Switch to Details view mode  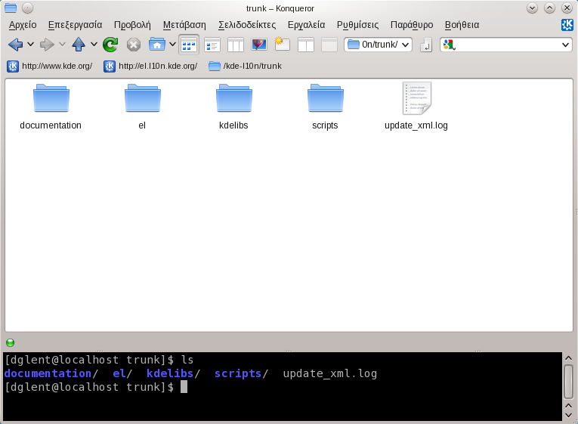pos(212,45)
